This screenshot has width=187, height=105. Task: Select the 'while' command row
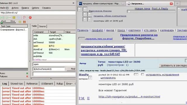54,36
